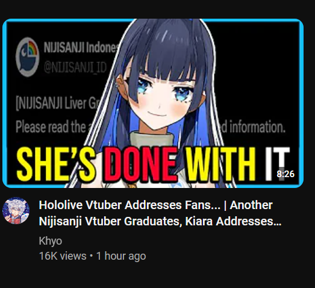
Task: Click the character's white collar in thumbnail
Action: (x=152, y=139)
